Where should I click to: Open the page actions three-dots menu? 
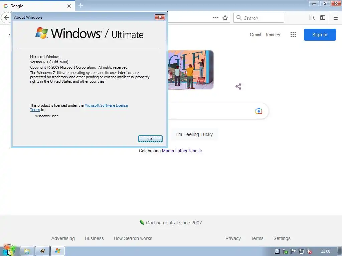coord(215,18)
